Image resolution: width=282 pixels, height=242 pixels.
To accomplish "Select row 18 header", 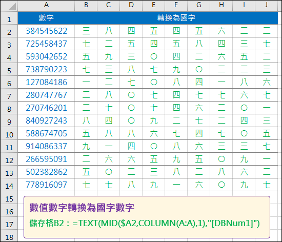I will pos(9,236).
